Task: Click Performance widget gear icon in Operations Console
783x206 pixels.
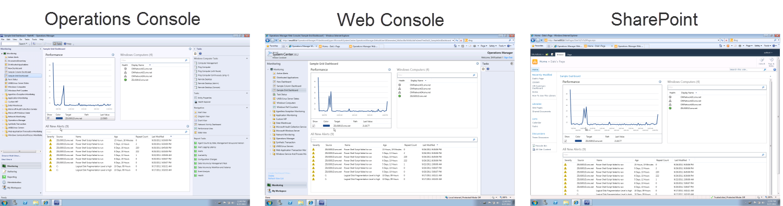Action: [x=113, y=54]
